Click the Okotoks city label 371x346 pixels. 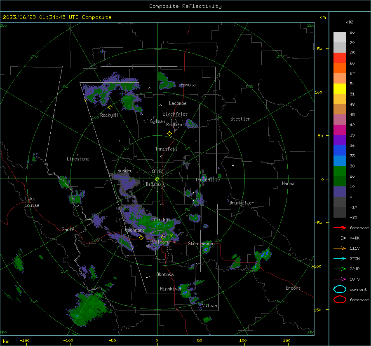165,274
